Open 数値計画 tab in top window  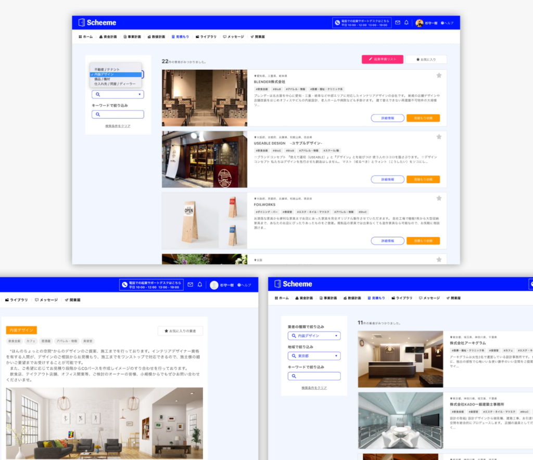coord(156,37)
